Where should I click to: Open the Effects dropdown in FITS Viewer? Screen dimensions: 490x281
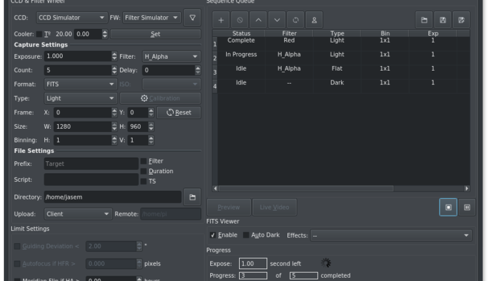point(391,235)
